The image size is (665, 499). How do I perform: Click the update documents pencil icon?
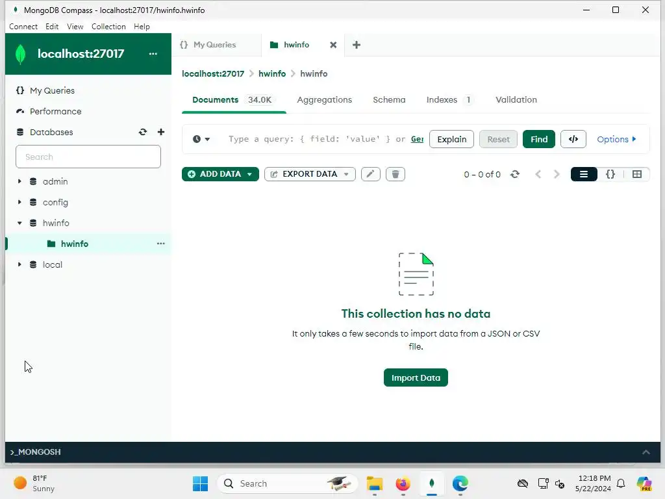click(370, 174)
